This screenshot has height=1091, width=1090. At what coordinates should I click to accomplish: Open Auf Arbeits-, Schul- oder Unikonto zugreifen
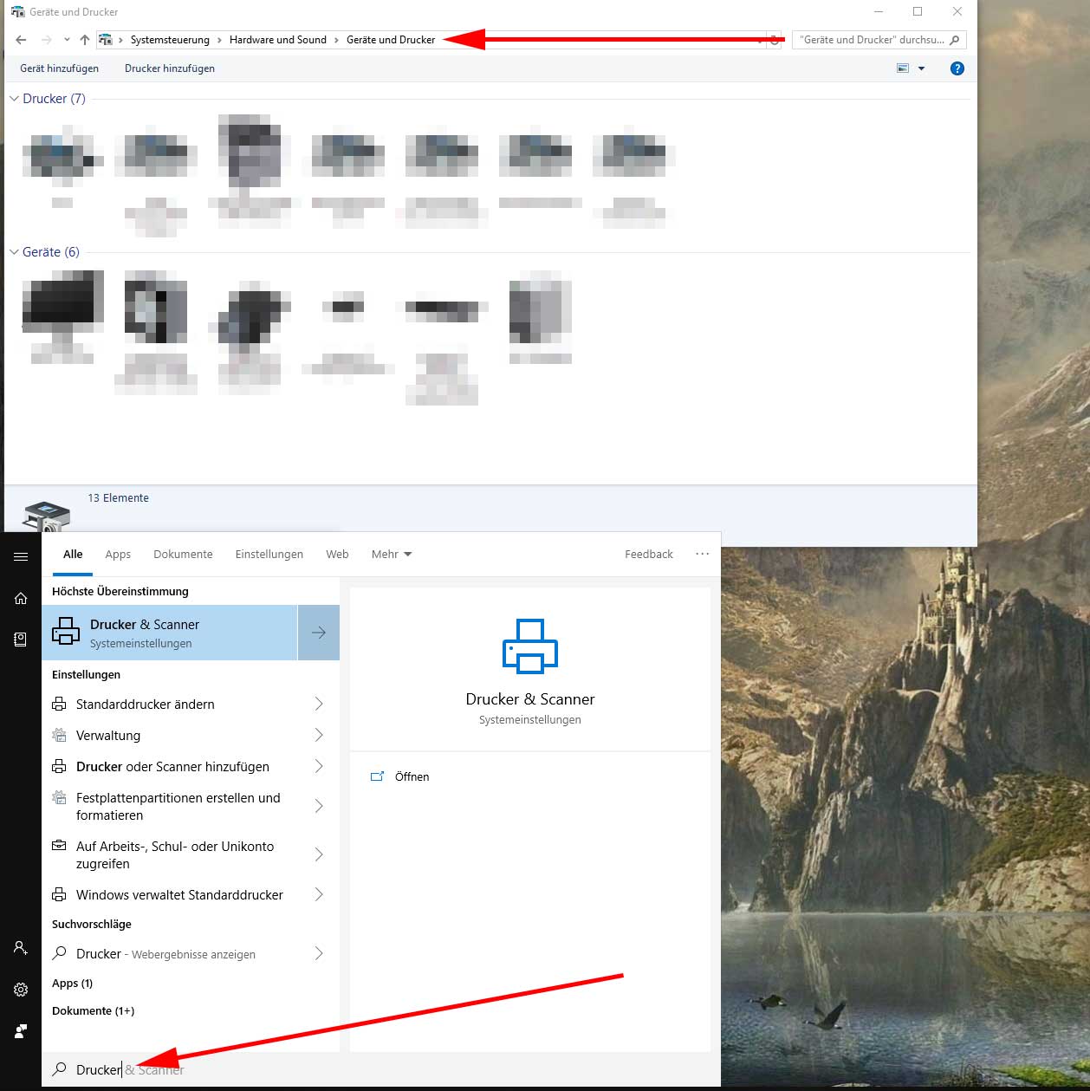coord(175,855)
